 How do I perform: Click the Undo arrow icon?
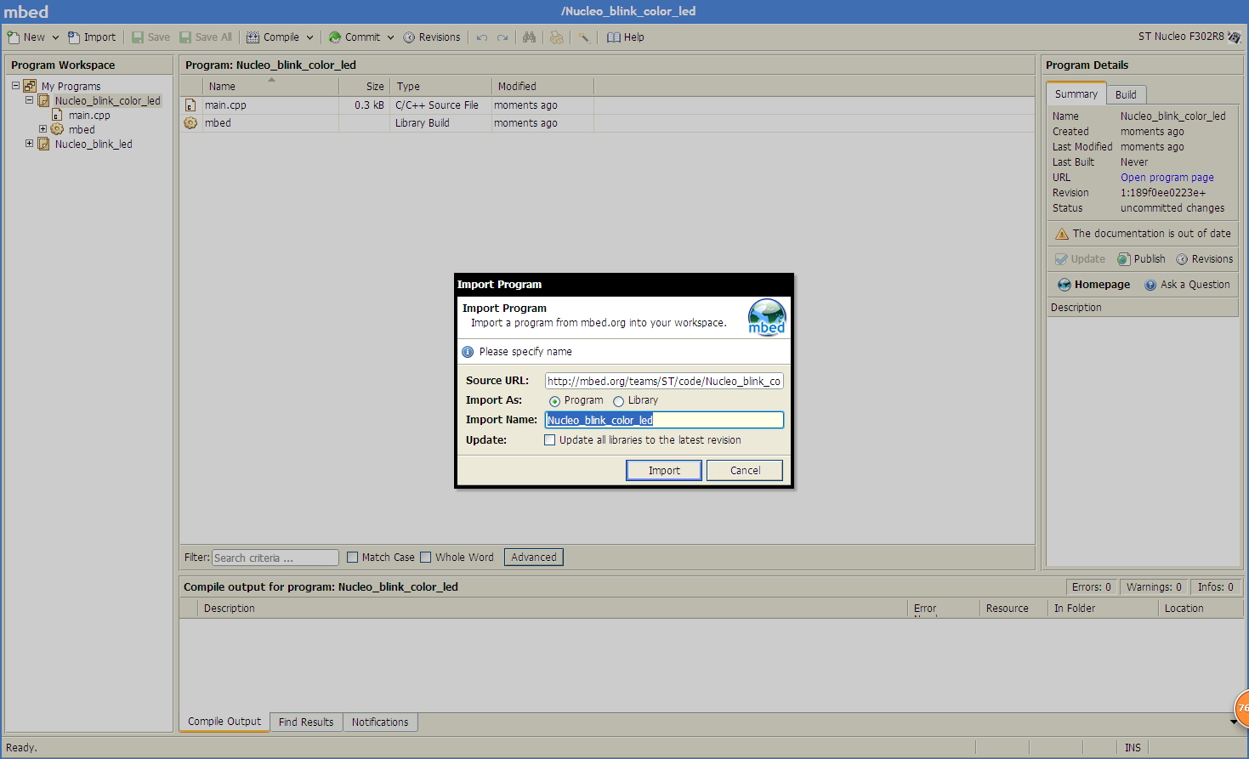point(482,37)
